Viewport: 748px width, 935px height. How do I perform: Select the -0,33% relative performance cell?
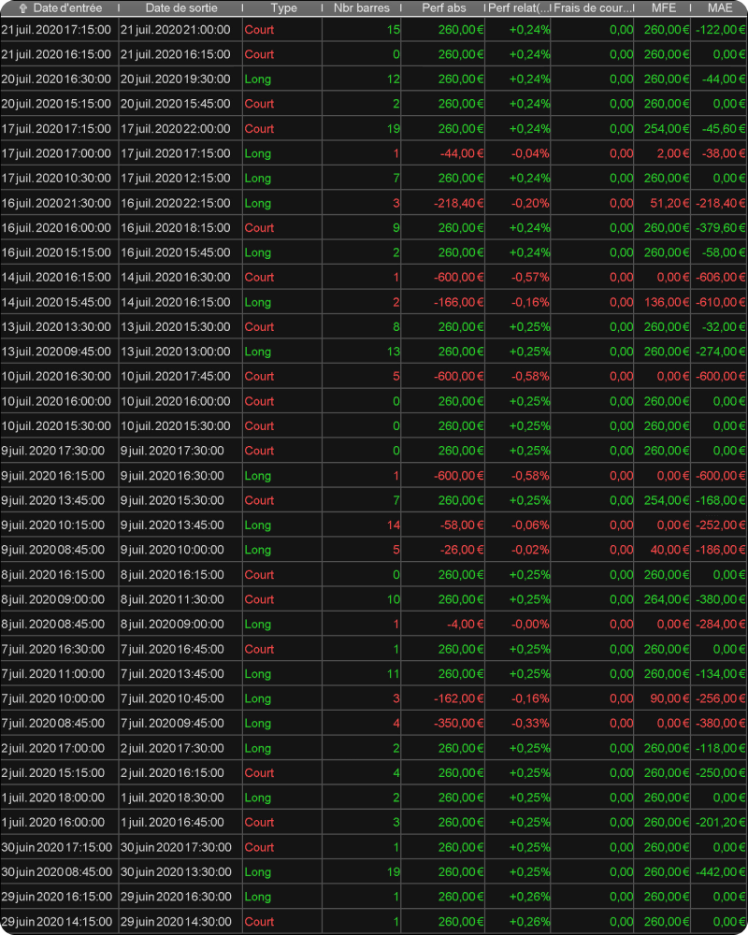tap(529, 723)
